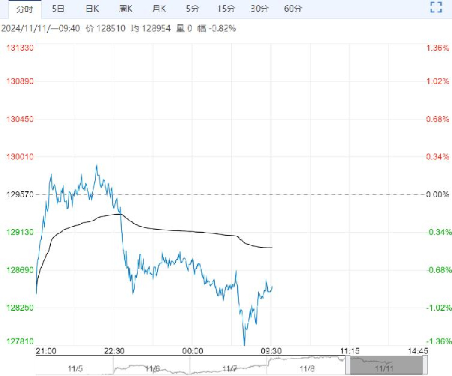Image resolution: width=452 pixels, height=376 pixels.
Task: Open the 60分 hourly interval tab
Action: (293, 9)
